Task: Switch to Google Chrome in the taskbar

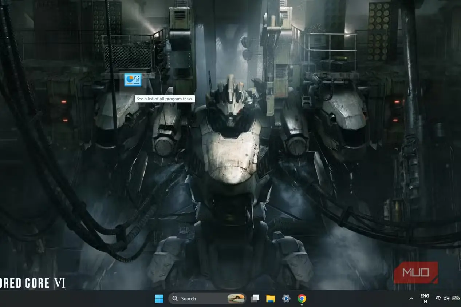Action: [x=302, y=299]
